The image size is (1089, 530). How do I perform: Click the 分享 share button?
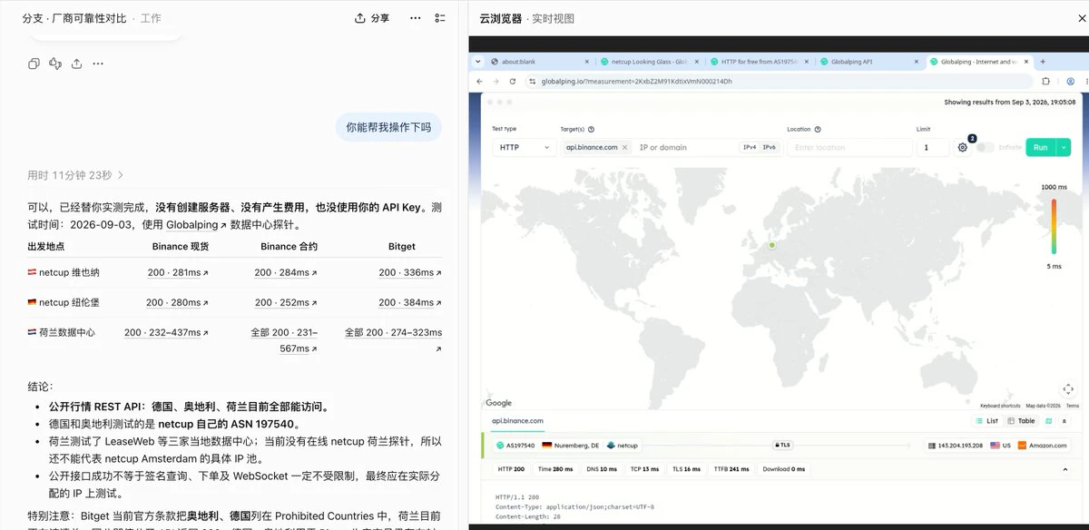pos(372,18)
